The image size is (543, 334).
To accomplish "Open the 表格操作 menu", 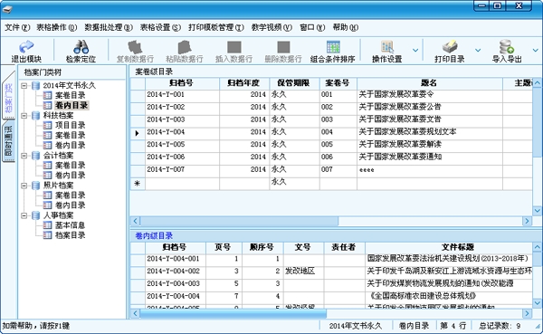I will [57, 27].
